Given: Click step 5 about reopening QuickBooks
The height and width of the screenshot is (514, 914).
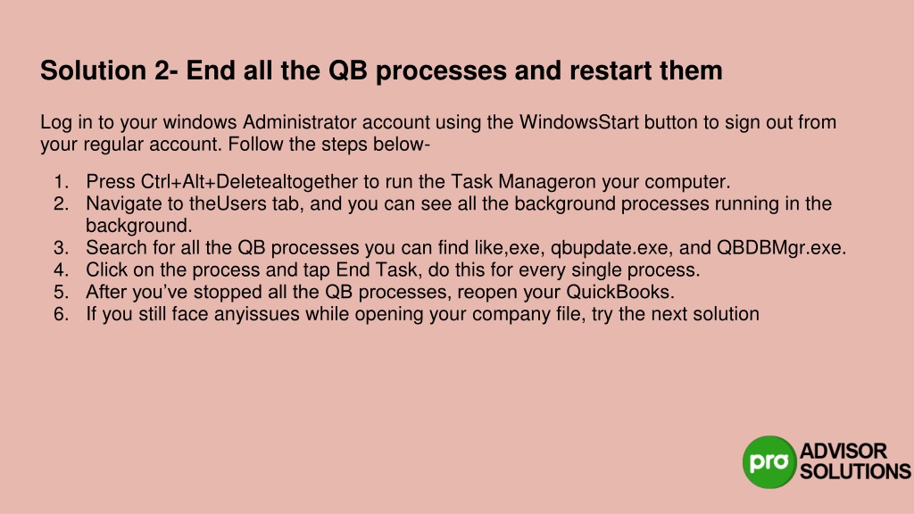Looking at the screenshot, I should pyautogui.click(x=380, y=292).
